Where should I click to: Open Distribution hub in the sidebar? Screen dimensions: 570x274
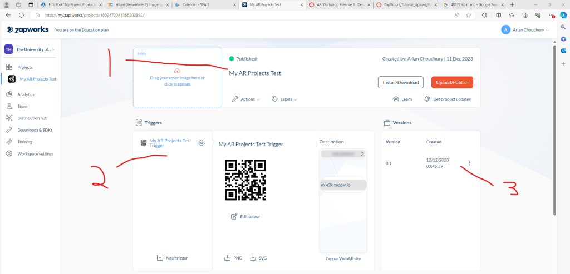click(x=32, y=118)
